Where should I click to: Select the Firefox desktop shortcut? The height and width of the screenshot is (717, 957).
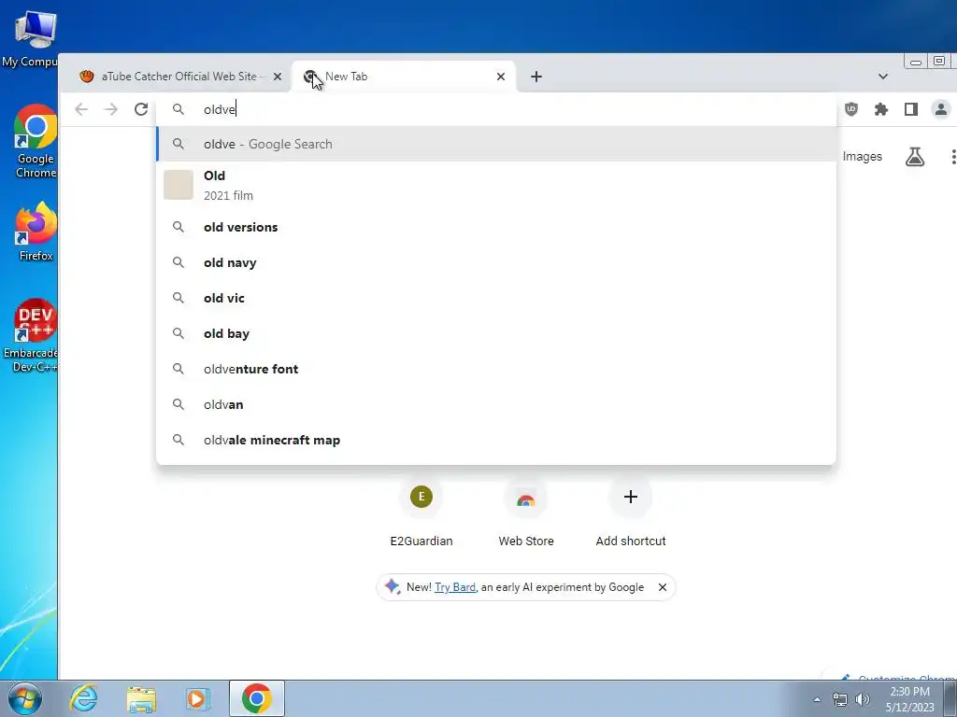(x=36, y=232)
